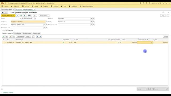Expand the left Банковский счет dropdown arrow
The width and height of the screenshot is (171, 96).
tap(44, 28)
